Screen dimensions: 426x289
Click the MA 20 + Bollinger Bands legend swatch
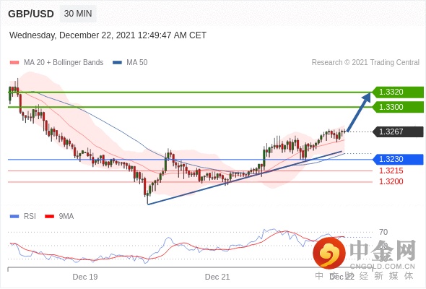click(x=14, y=63)
